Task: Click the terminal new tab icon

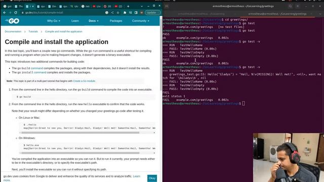Action: 167,6
